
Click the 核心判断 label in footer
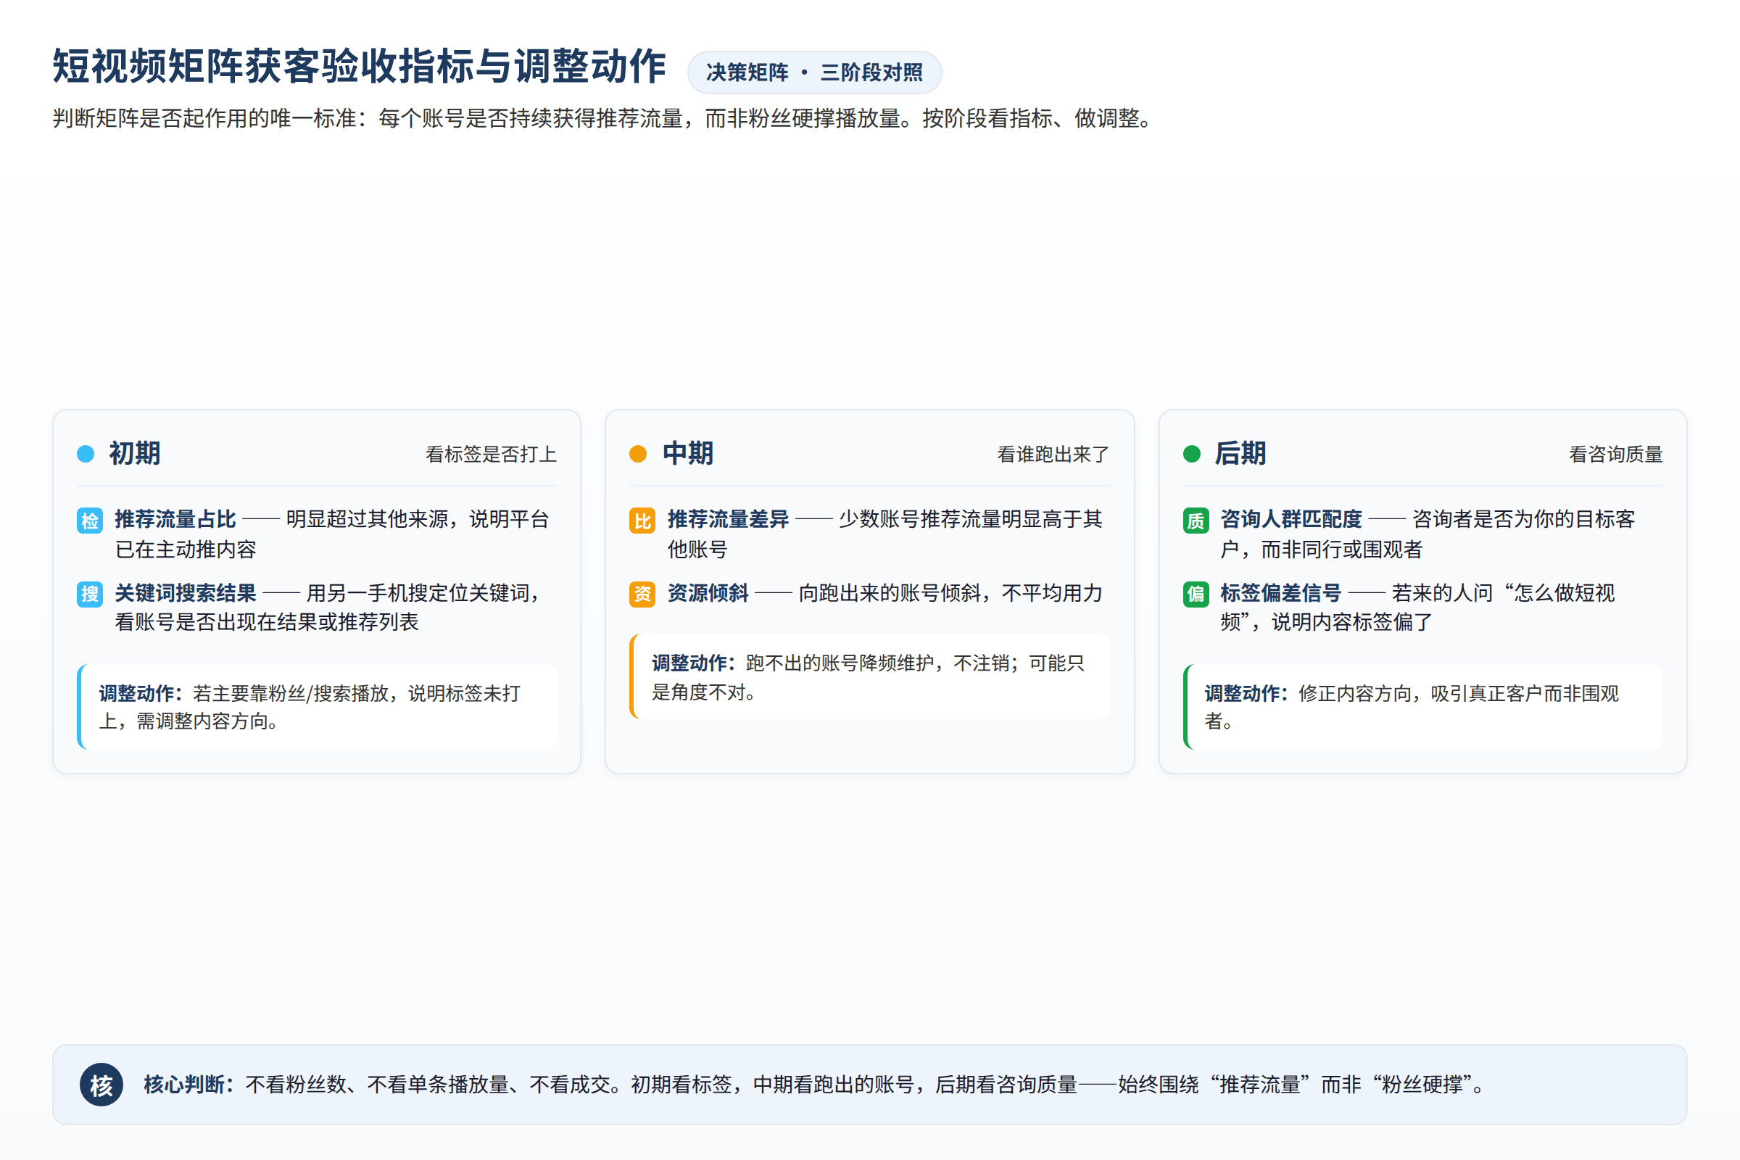coord(188,1085)
